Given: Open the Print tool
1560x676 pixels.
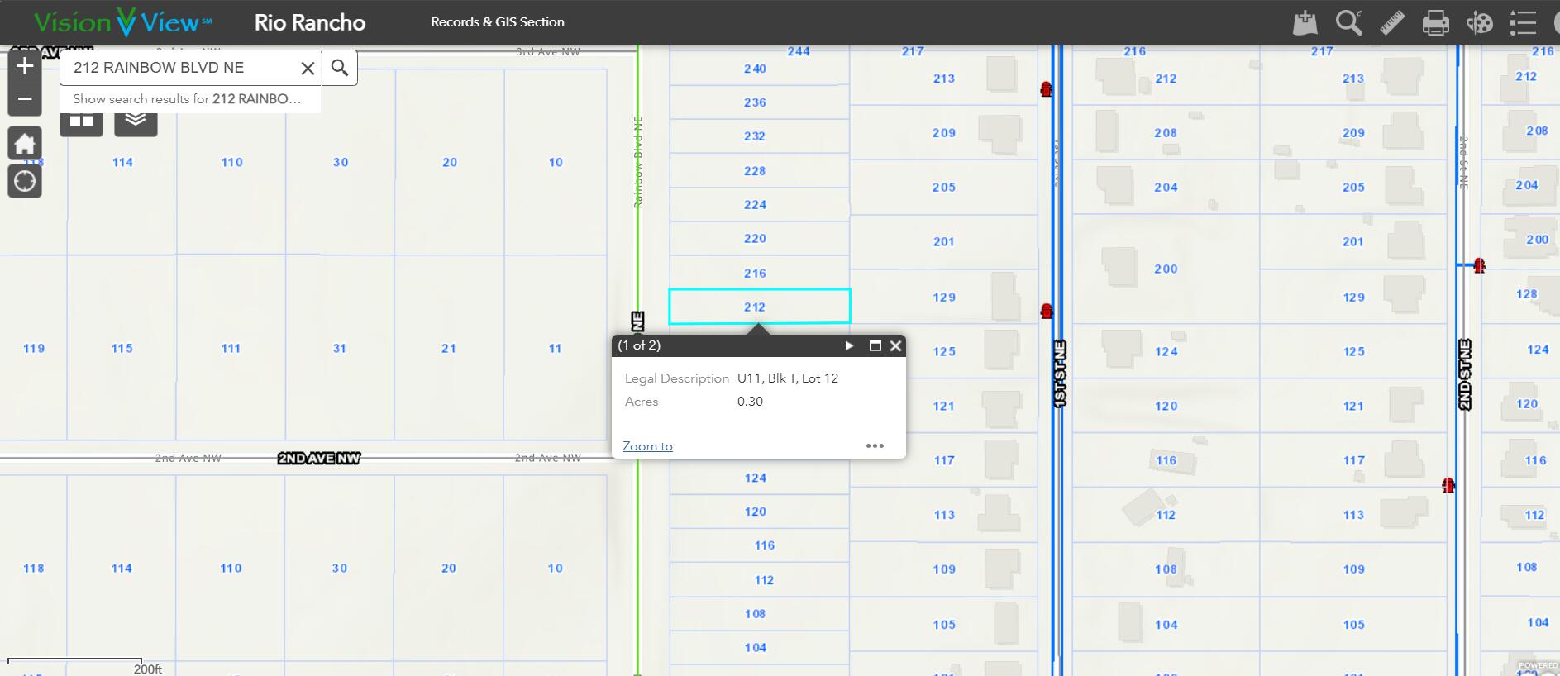Looking at the screenshot, I should tap(1435, 22).
